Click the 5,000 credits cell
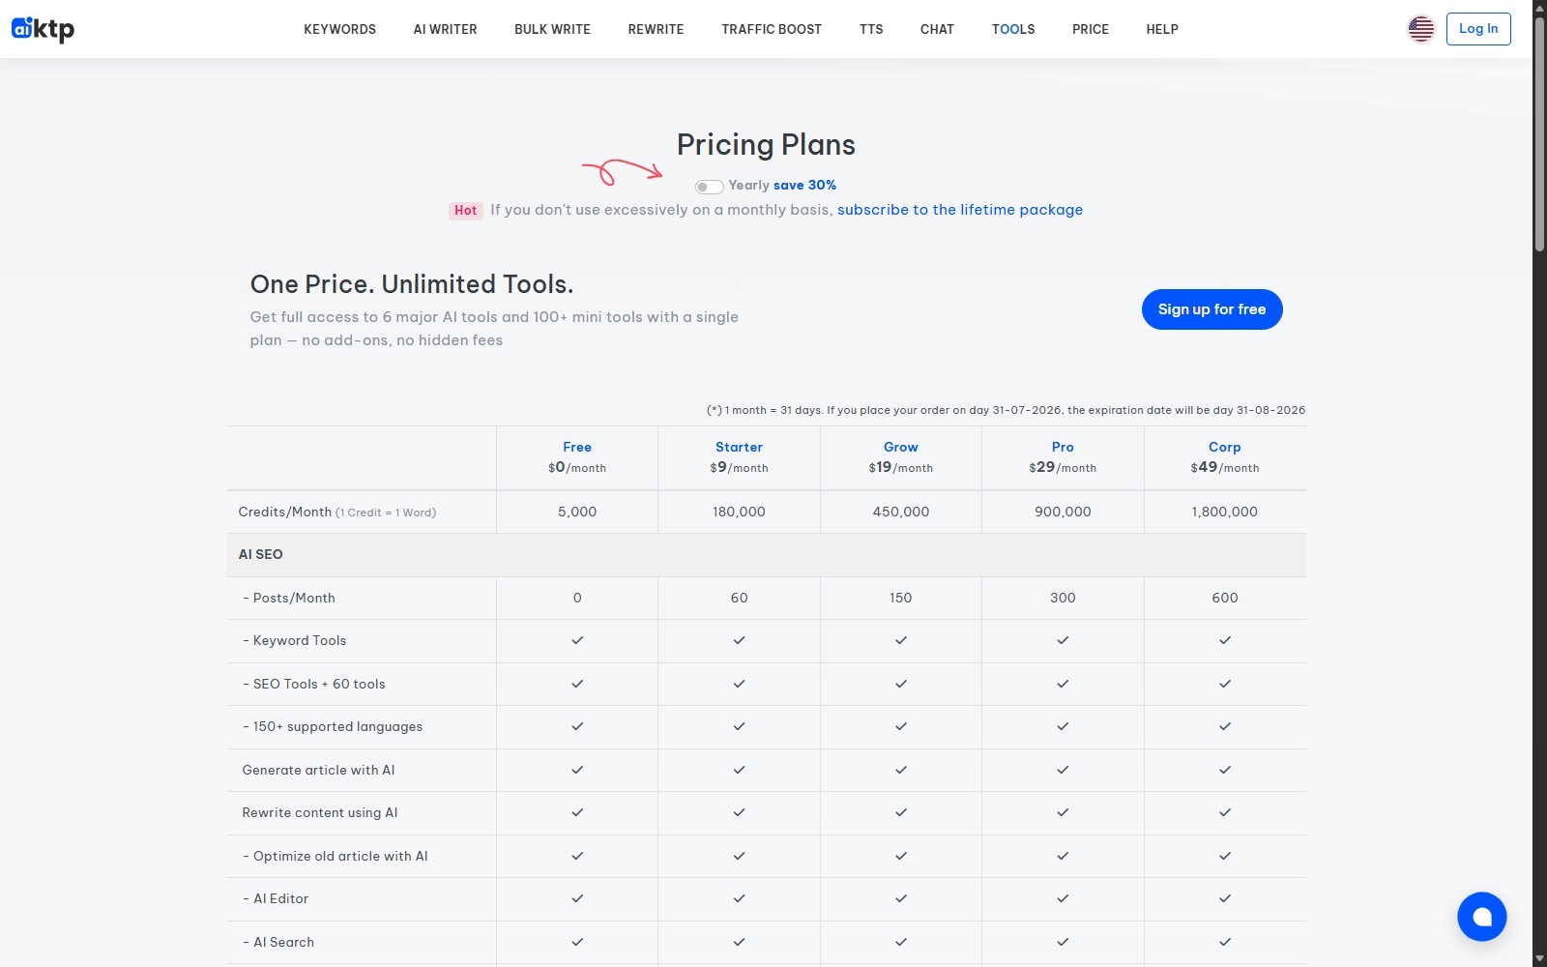 click(x=577, y=512)
